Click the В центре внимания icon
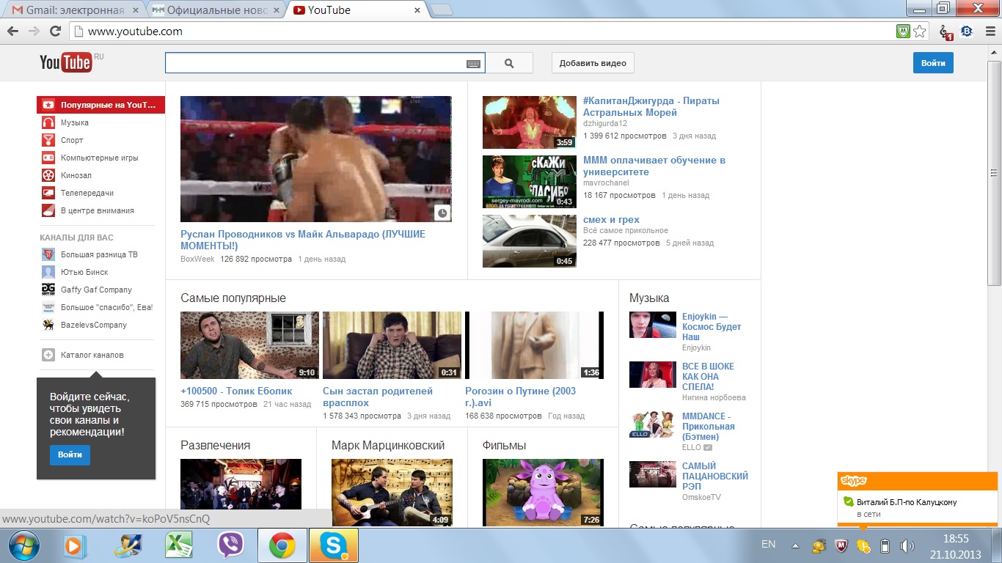This screenshot has width=1002, height=563. click(48, 210)
